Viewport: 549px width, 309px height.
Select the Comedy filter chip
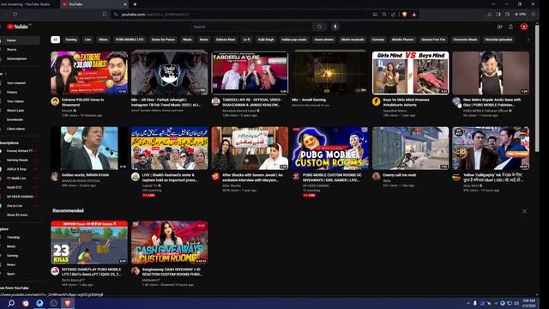(x=378, y=39)
